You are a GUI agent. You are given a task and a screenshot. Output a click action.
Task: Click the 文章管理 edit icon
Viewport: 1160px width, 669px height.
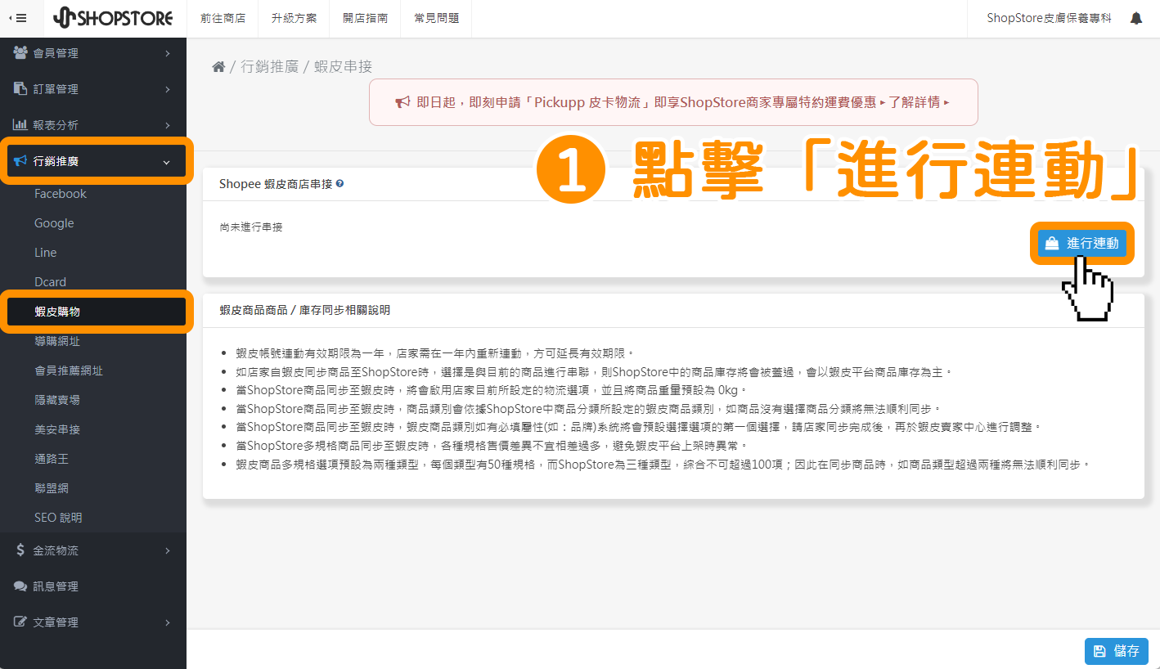(x=20, y=622)
